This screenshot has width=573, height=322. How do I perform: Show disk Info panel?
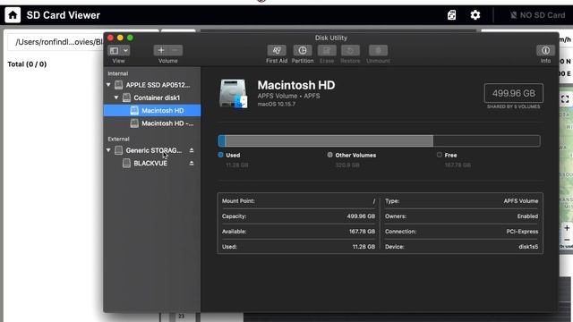point(545,50)
